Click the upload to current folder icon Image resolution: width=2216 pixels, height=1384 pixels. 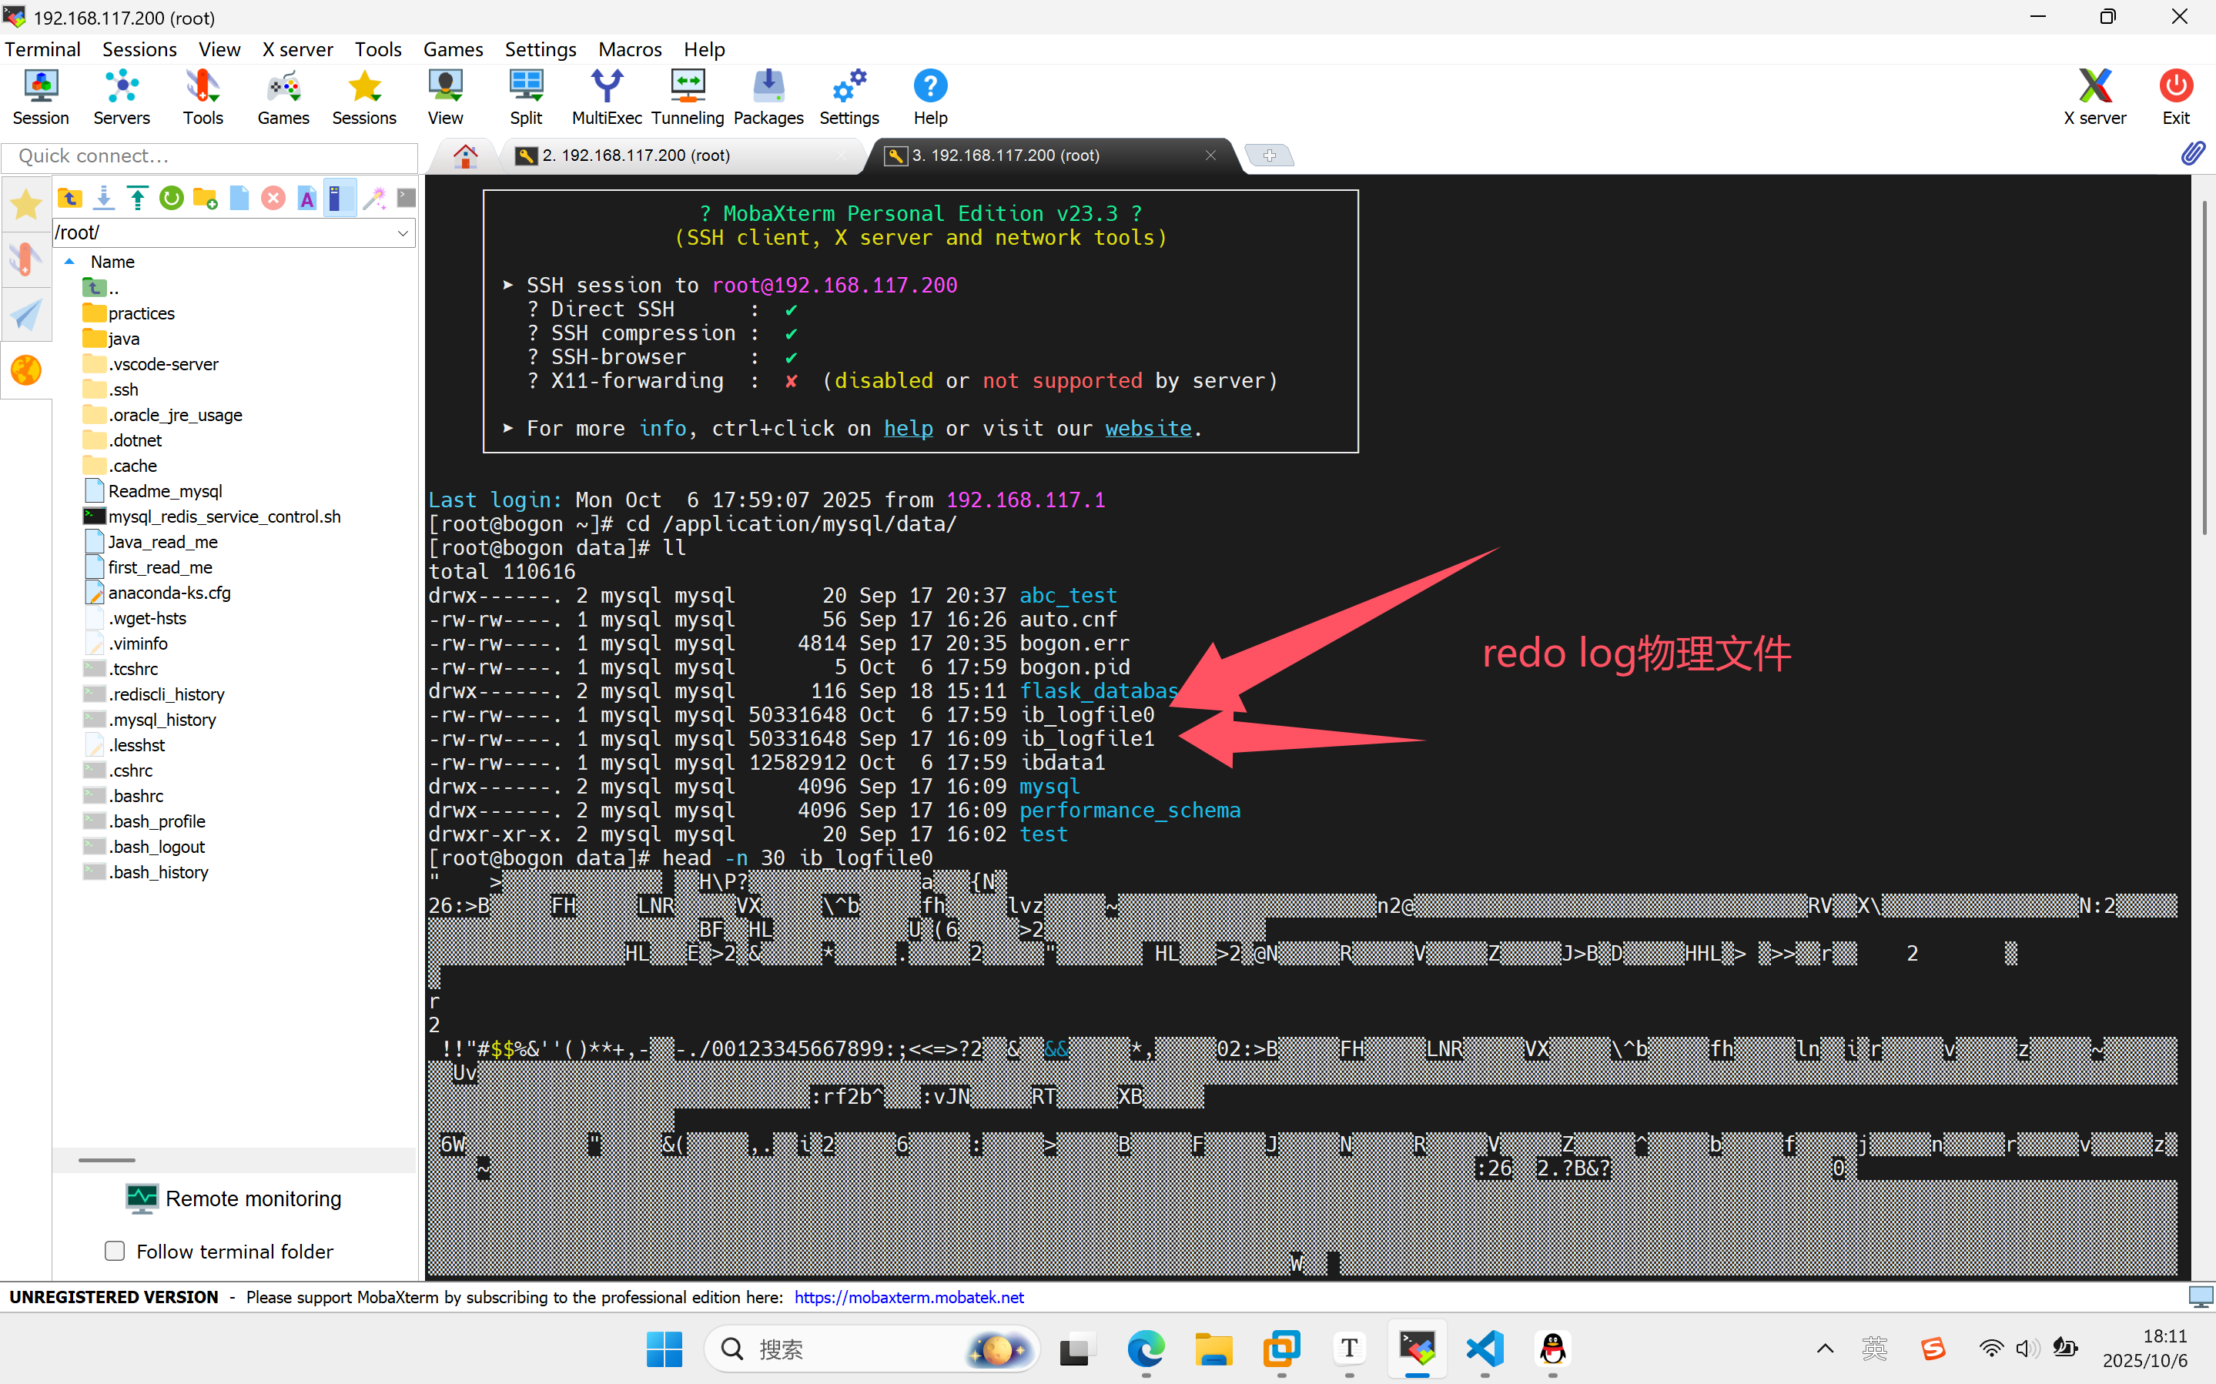137,198
